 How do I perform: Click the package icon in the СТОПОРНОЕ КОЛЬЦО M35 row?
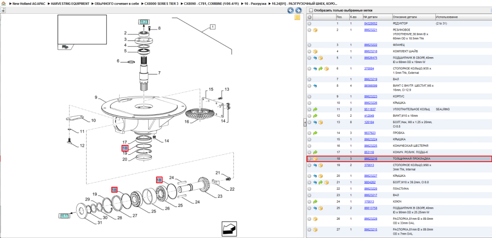(x=326, y=68)
